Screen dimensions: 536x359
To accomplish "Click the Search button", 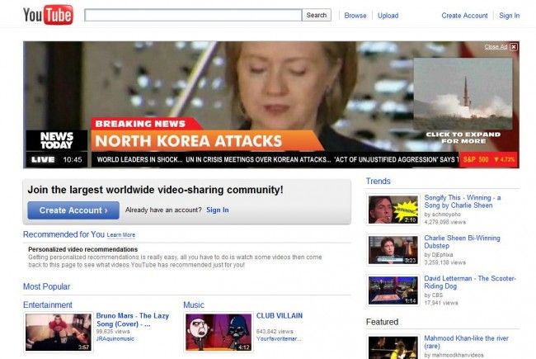I will [x=317, y=15].
